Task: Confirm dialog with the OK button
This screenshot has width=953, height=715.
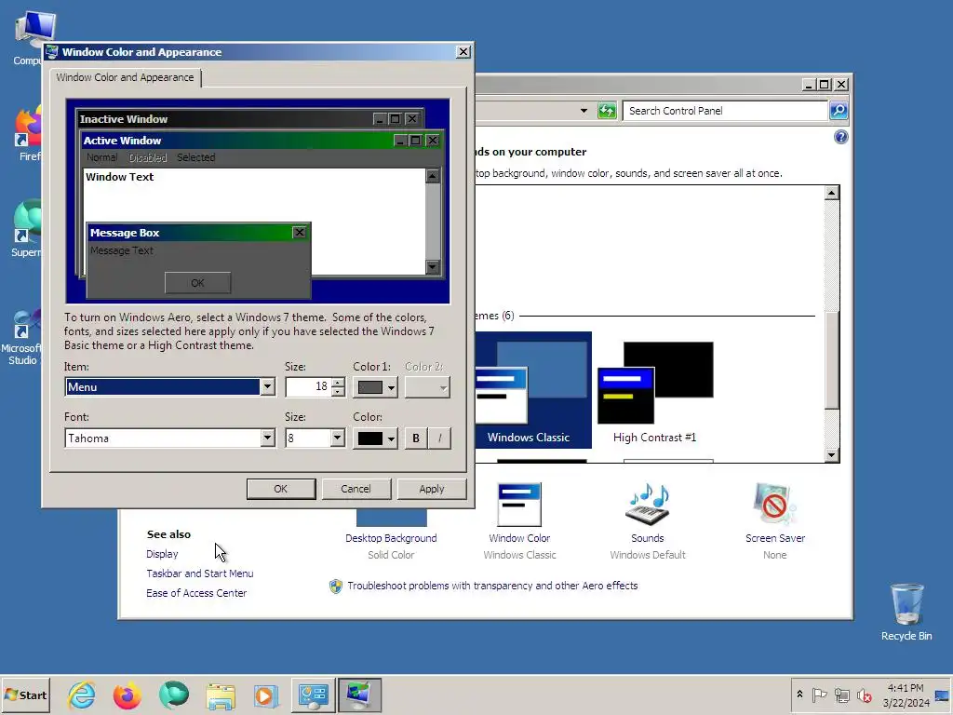Action: click(281, 489)
